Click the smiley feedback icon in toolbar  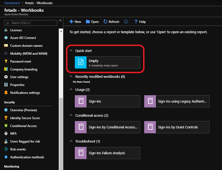(x=126, y=21)
